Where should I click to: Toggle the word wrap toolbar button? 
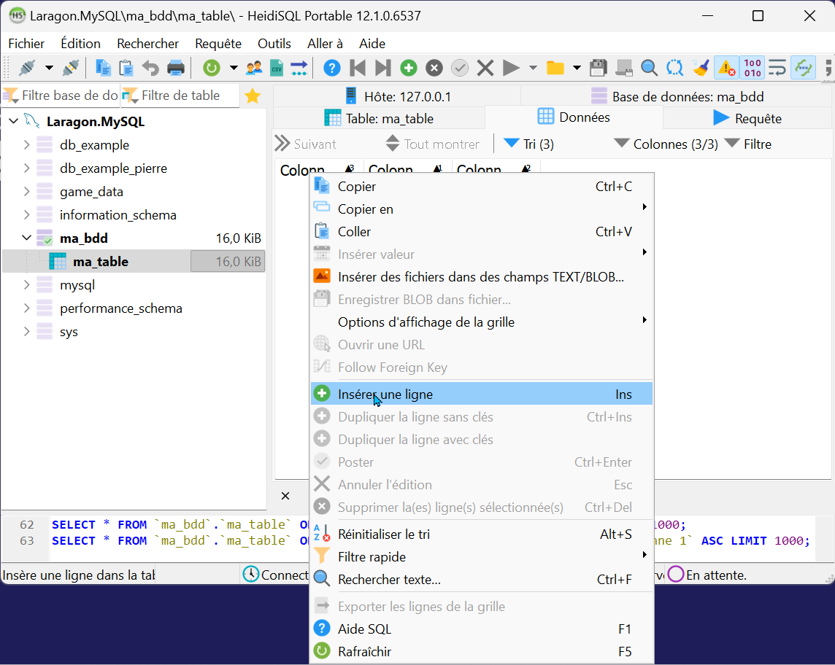point(777,68)
